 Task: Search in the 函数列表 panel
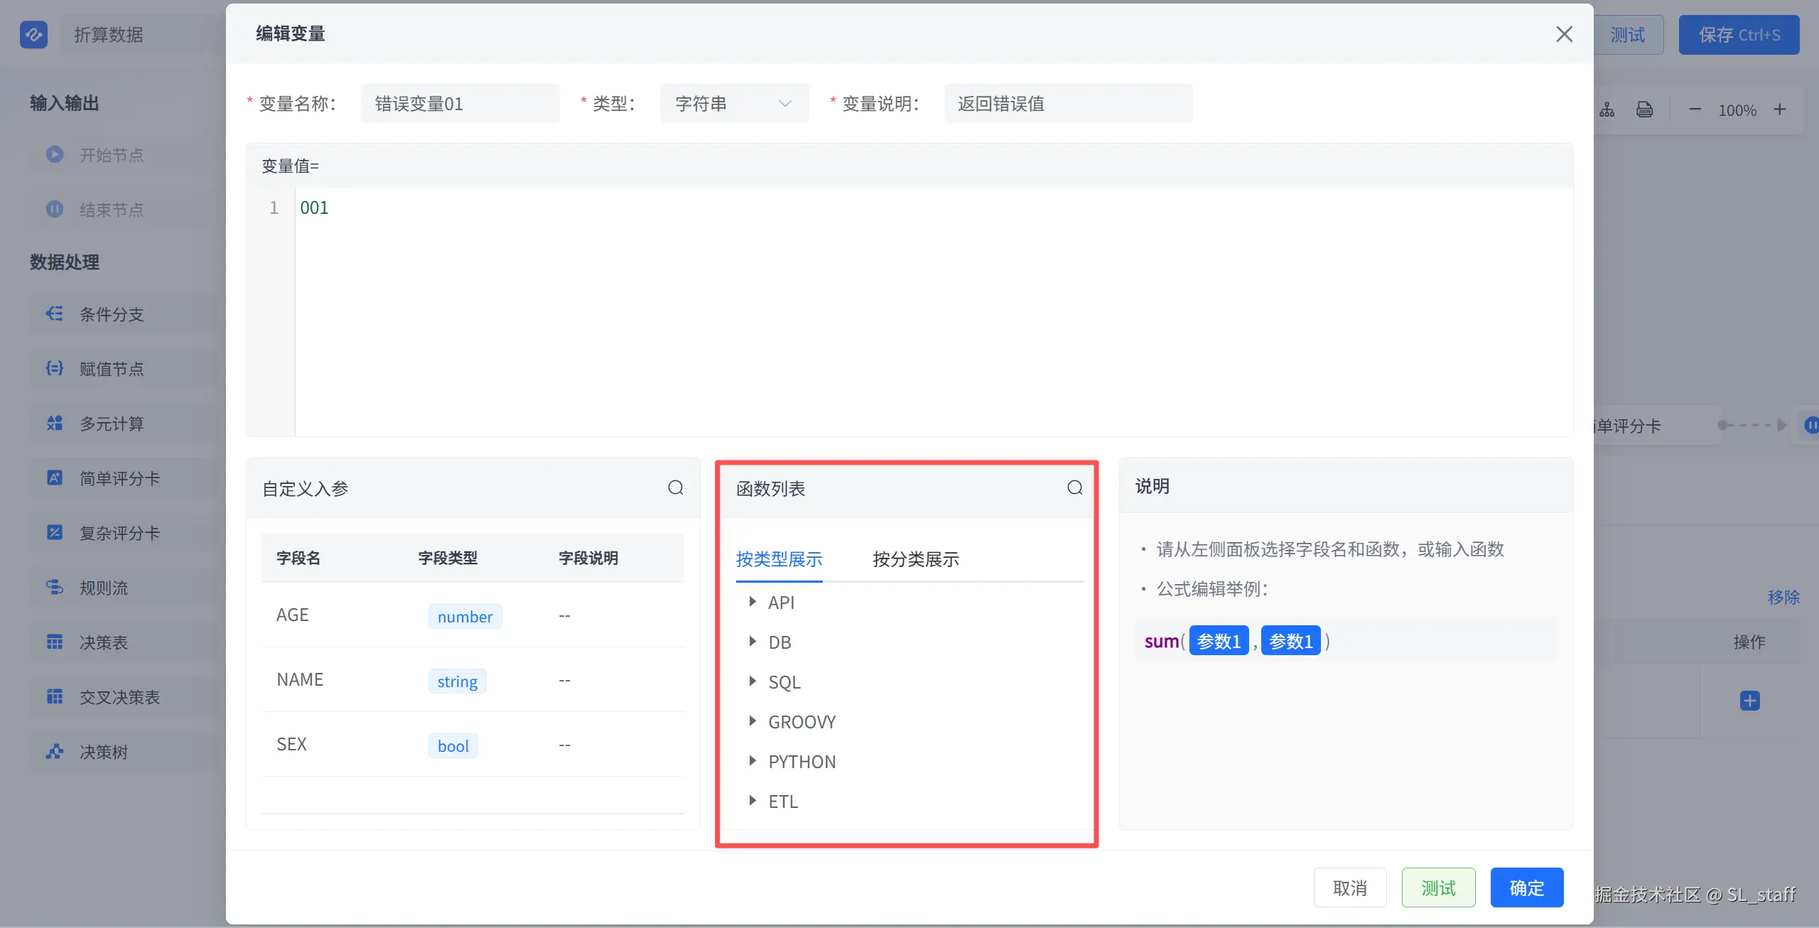[1075, 487]
